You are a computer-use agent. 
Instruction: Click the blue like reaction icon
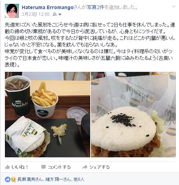pyautogui.click(x=8, y=179)
